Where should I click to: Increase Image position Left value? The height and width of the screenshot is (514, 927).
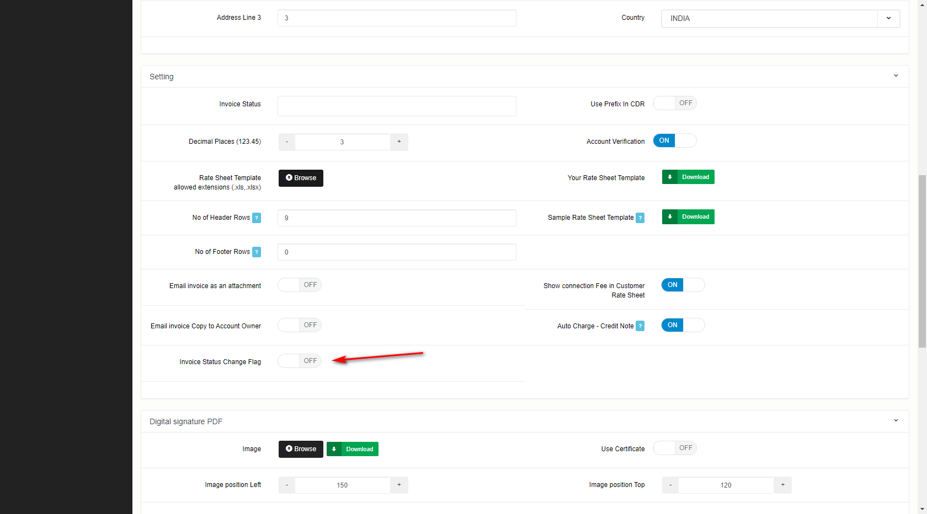[x=399, y=485]
